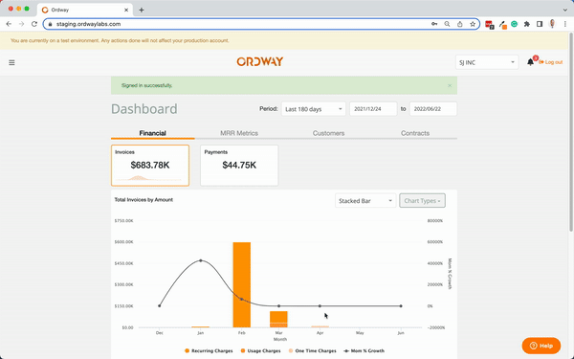The image size is (574, 359).
Task: Open the hamburger navigation menu
Action: click(x=11, y=62)
